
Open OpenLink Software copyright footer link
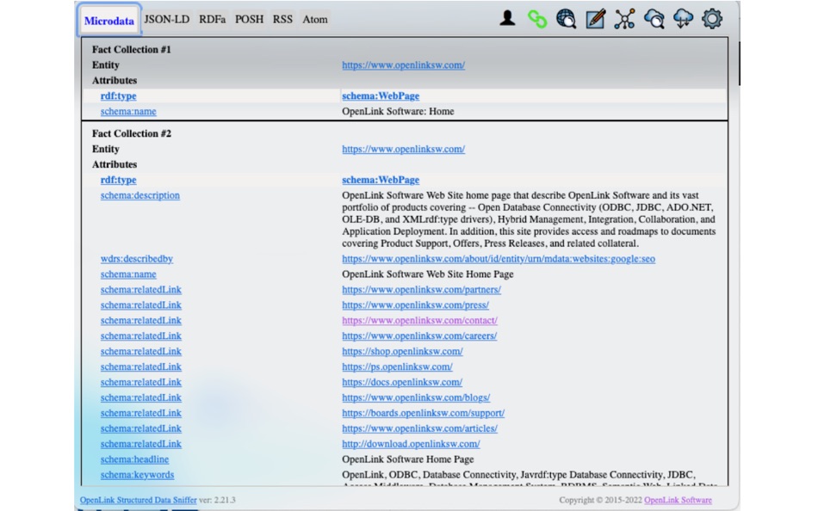pyautogui.click(x=678, y=500)
